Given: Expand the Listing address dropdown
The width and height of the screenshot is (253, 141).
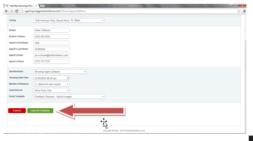Looking at the screenshot, I should (69, 21).
